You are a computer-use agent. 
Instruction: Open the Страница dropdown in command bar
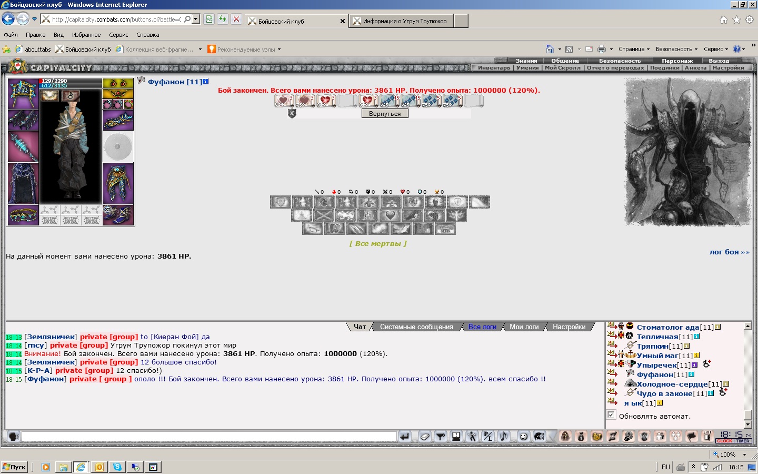point(634,49)
